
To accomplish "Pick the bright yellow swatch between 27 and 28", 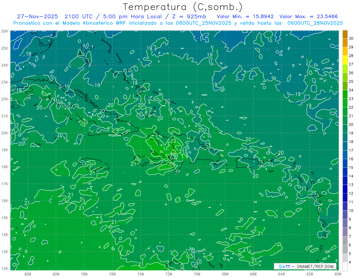I will tap(345, 60).
